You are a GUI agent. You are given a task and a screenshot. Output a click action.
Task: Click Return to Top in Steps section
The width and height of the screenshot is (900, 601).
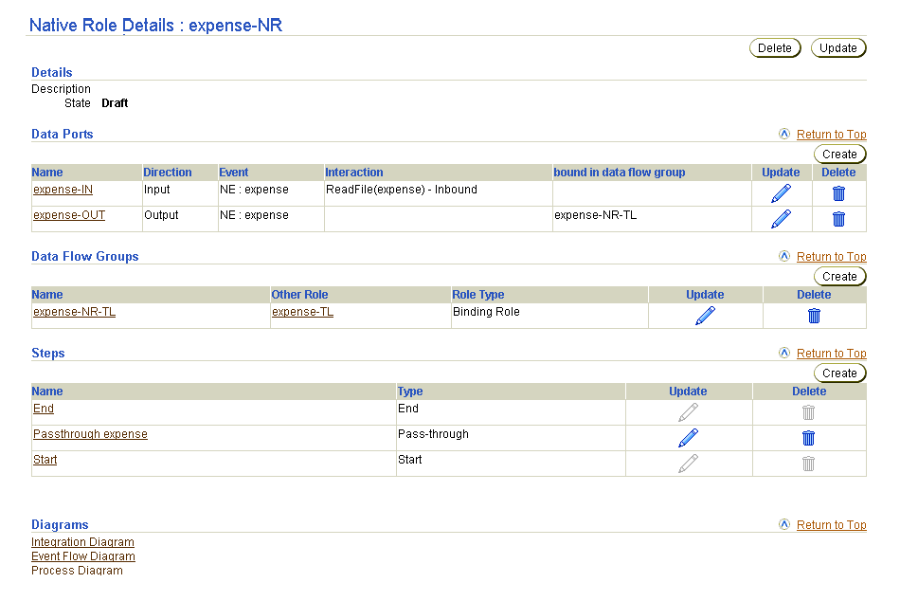click(x=831, y=354)
